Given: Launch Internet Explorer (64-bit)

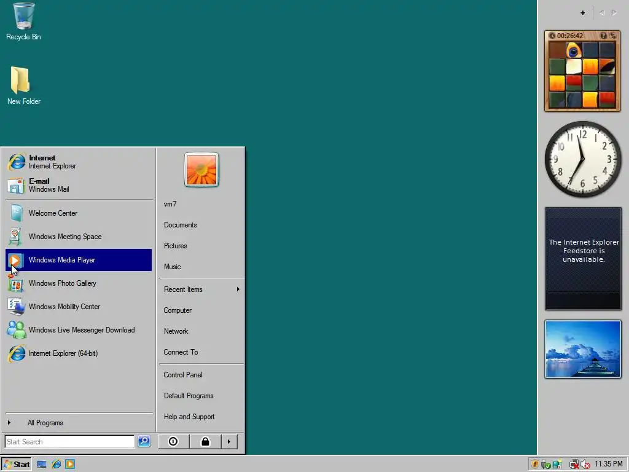Looking at the screenshot, I should (x=79, y=353).
